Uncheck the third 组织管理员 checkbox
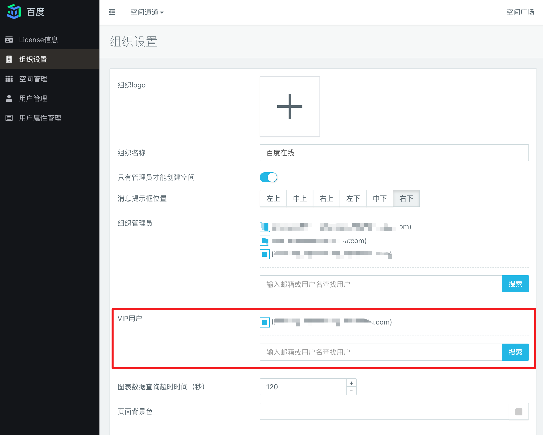Image resolution: width=543 pixels, height=435 pixels. [264, 254]
